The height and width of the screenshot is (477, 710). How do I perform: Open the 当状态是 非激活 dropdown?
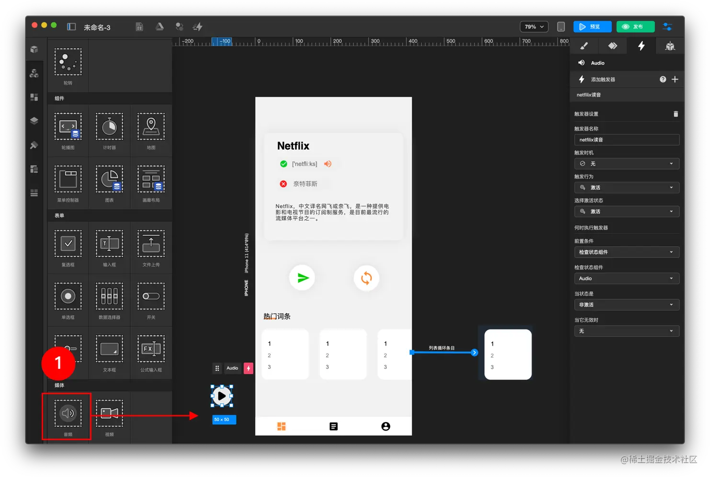click(627, 305)
